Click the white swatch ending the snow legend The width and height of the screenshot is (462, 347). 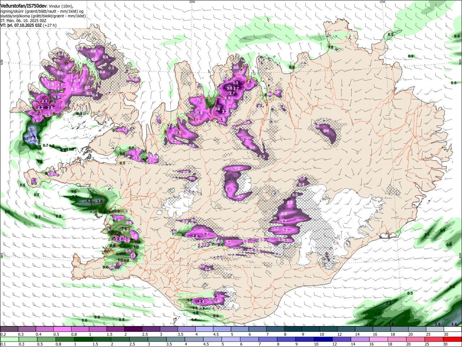click(453, 329)
